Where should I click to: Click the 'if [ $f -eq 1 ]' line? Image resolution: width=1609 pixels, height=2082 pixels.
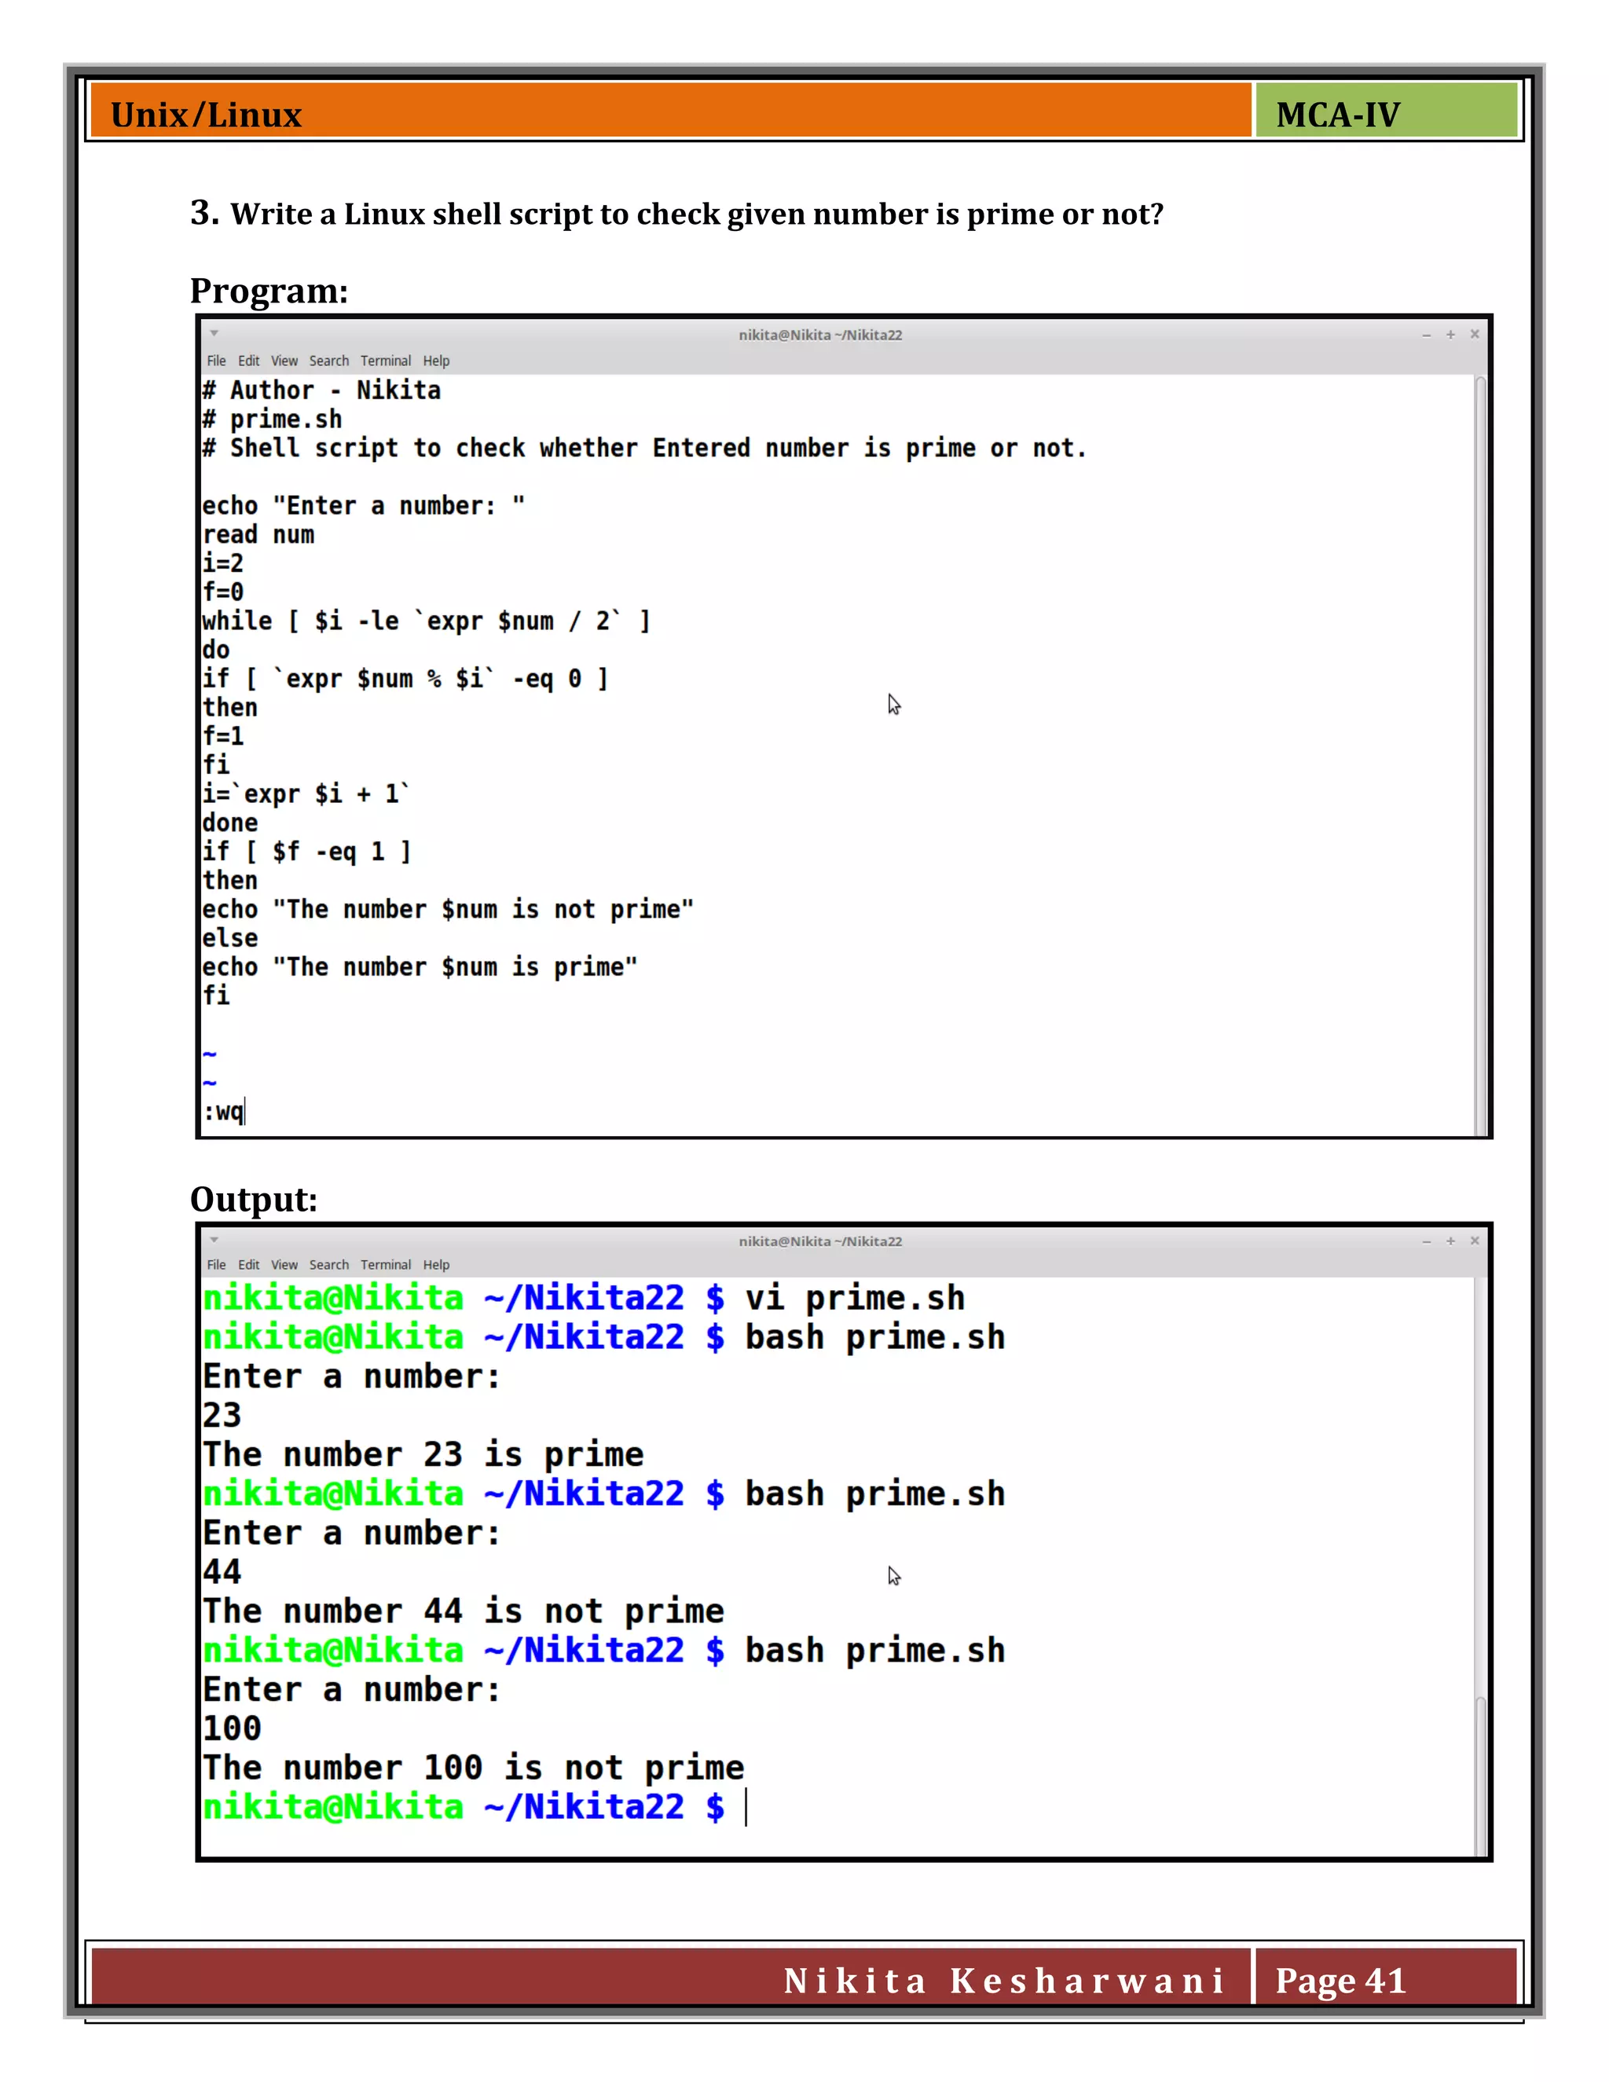tap(307, 852)
